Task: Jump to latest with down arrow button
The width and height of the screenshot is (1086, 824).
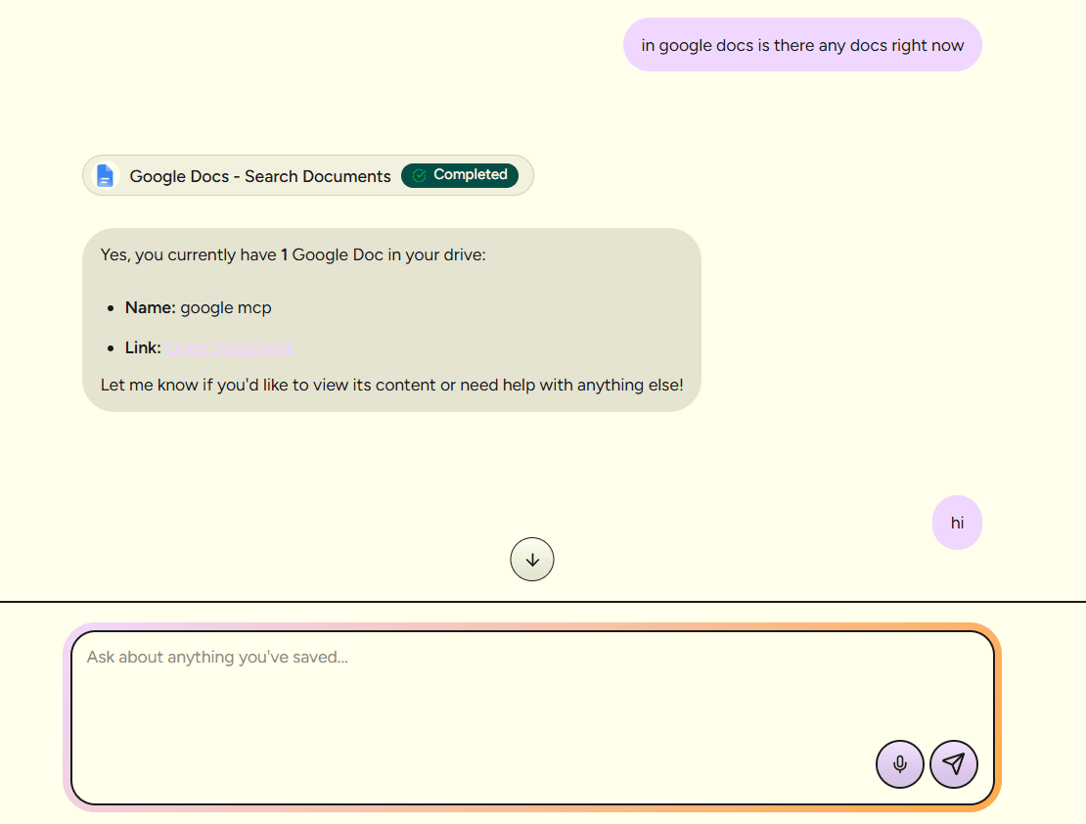Action: (532, 559)
